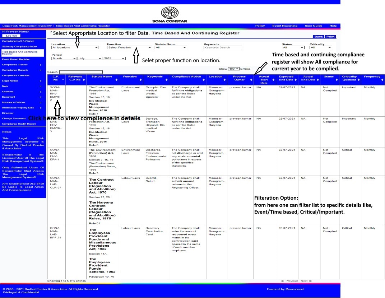Sort the Frequency column
The width and height of the screenshot is (385, 298).
coord(382,80)
